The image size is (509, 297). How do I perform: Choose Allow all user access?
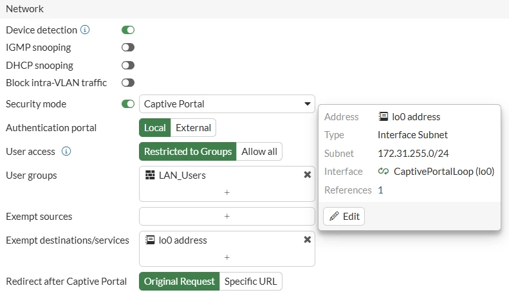(259, 152)
